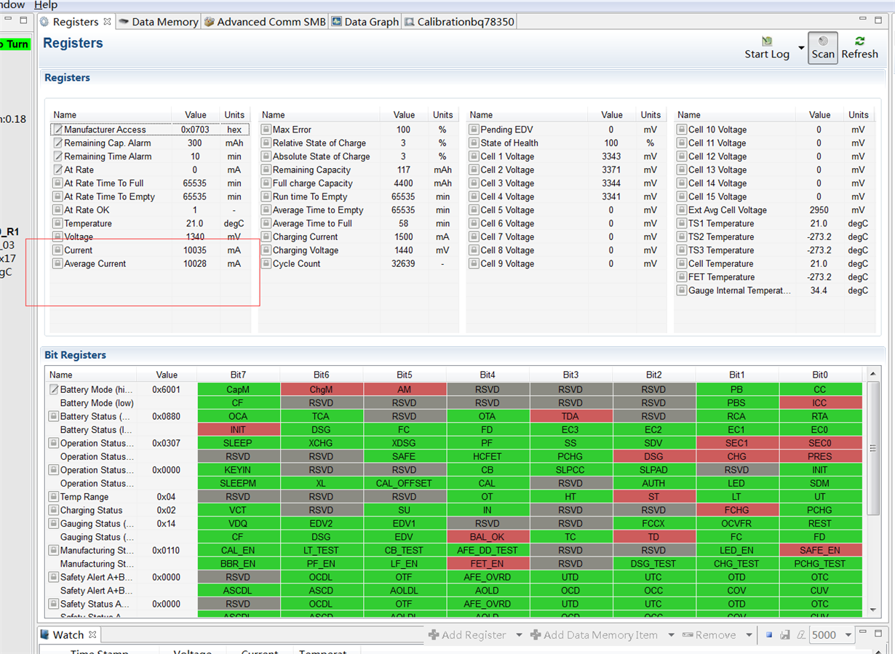Image resolution: width=895 pixels, height=654 pixels.
Task: Click the lock icon beside Average Current
Action: click(57, 264)
